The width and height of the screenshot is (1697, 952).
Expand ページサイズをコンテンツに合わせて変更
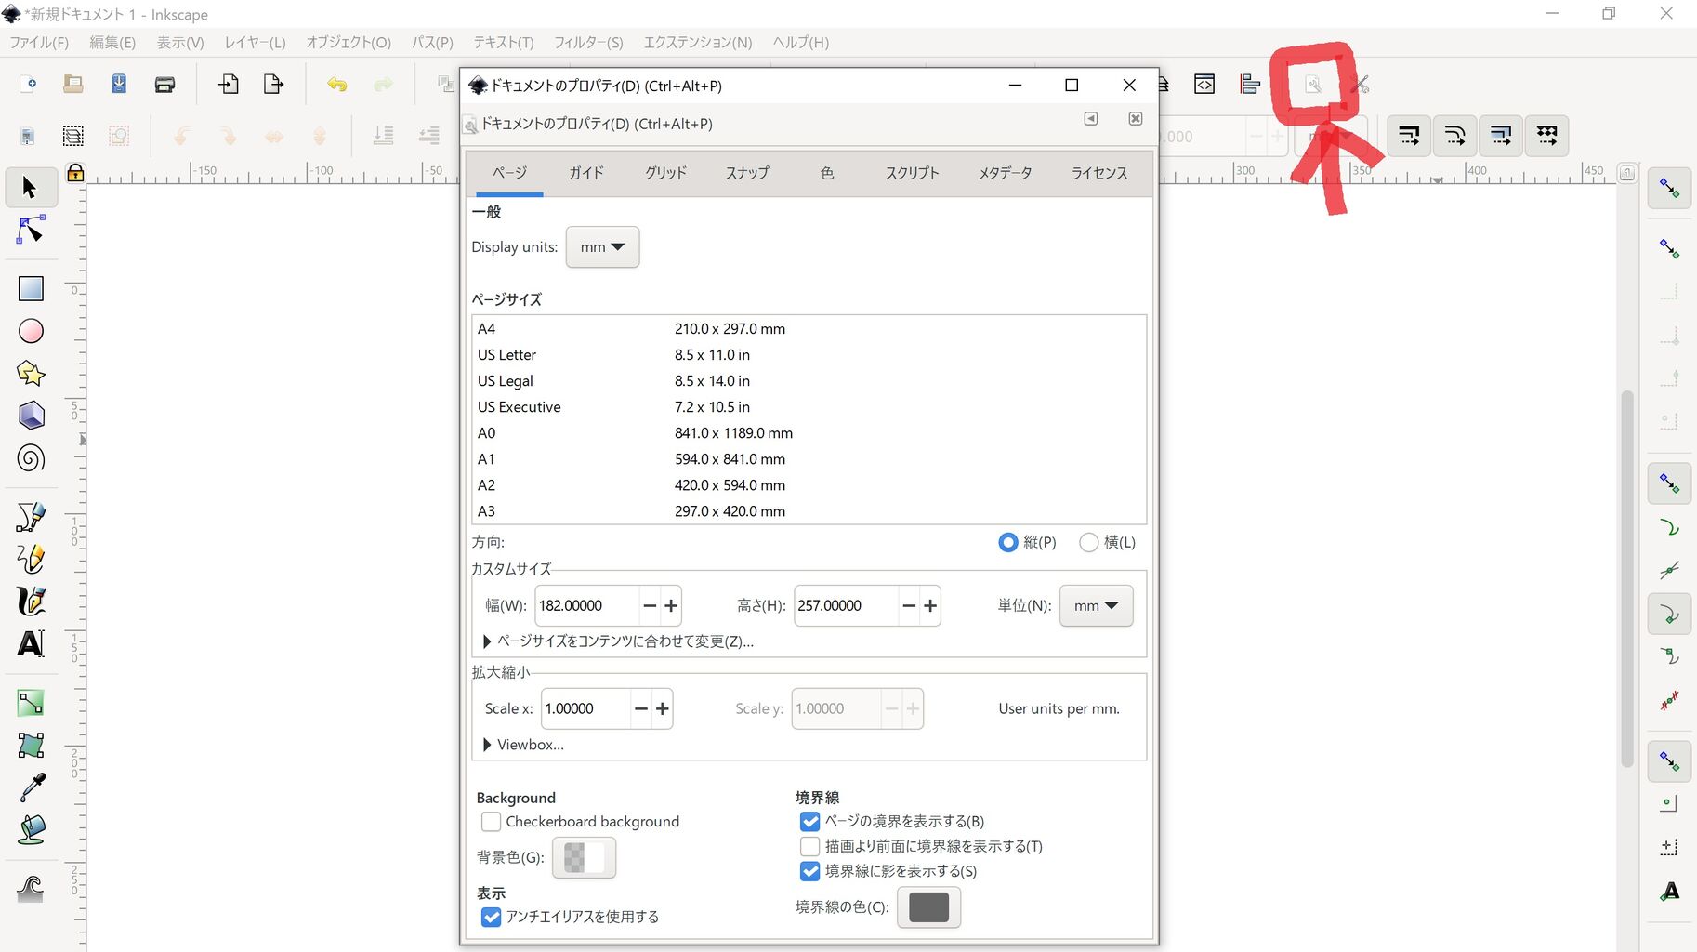pyautogui.click(x=488, y=641)
